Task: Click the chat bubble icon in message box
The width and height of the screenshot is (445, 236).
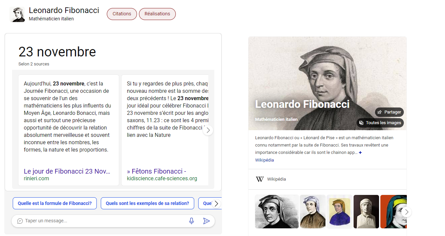Action: click(x=20, y=221)
